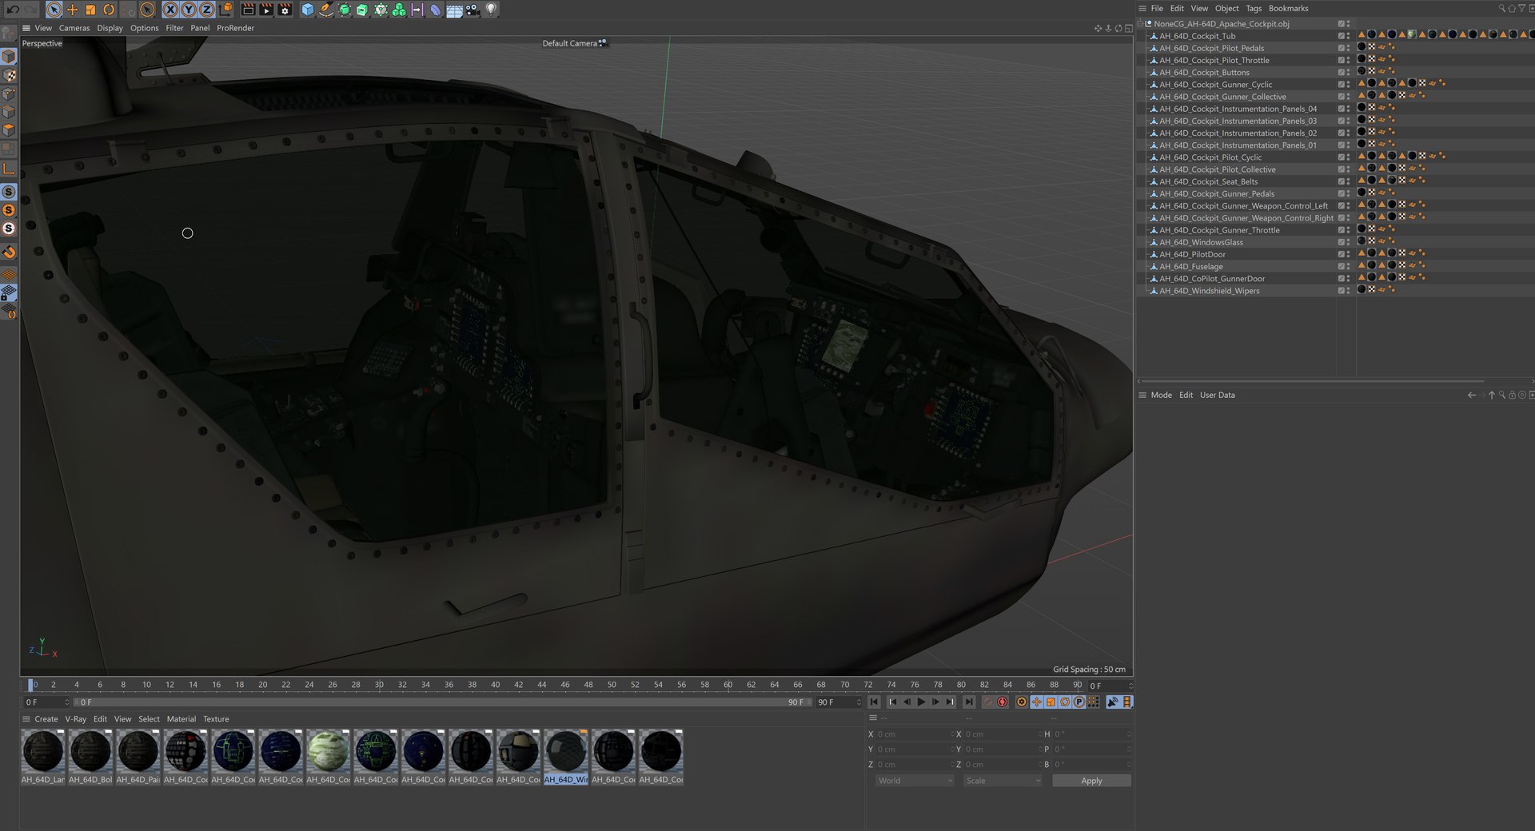Open the Cameras menu in viewport
1535x831 pixels.
point(74,28)
